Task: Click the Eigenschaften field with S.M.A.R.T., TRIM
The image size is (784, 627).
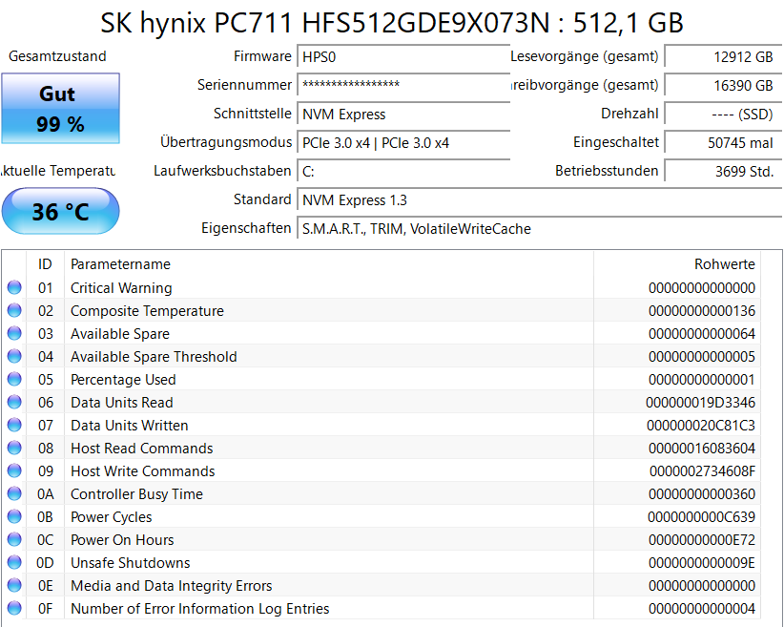Action: pyautogui.click(x=540, y=229)
